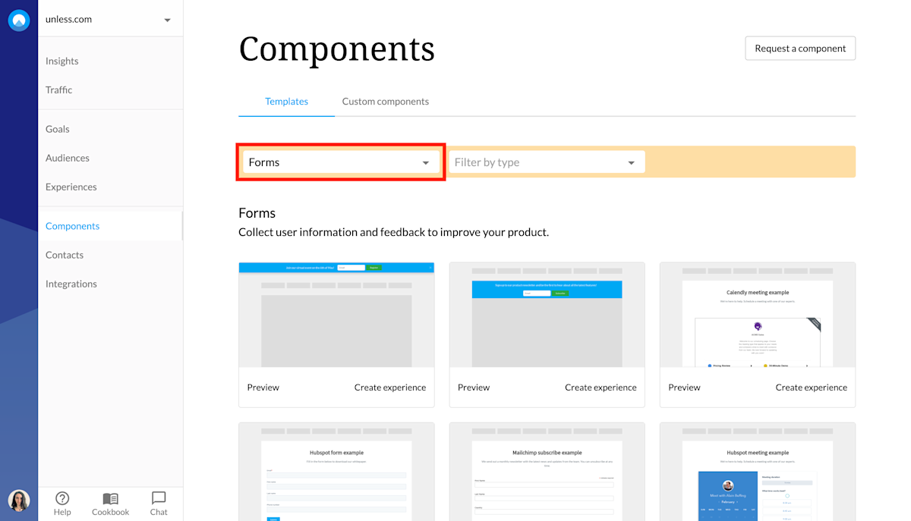Open the unless.com site selector dropdown
This screenshot has width=911, height=521.
click(x=110, y=19)
